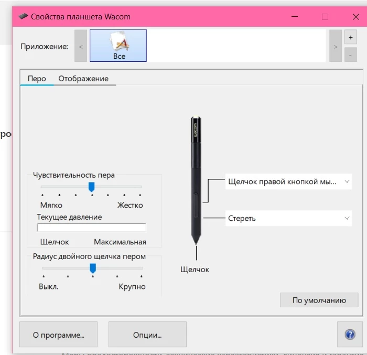The image size is (367, 355).
Task: Click the 'Щелчок' label below pen tip
Action: tap(195, 270)
